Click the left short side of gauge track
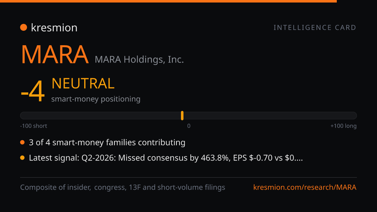This screenshot has width=377, height=212. click(101, 116)
